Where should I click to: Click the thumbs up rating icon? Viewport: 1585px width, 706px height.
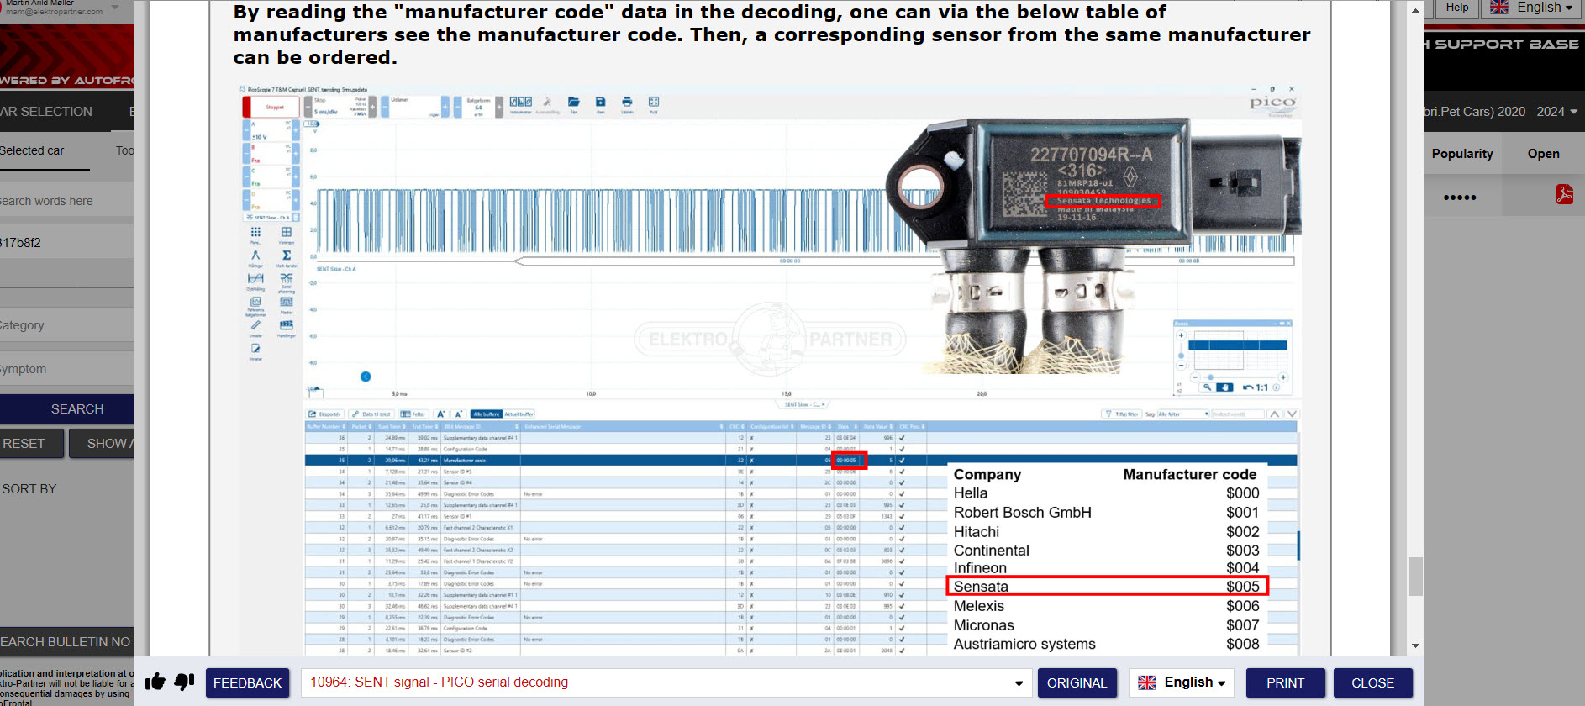click(x=155, y=682)
